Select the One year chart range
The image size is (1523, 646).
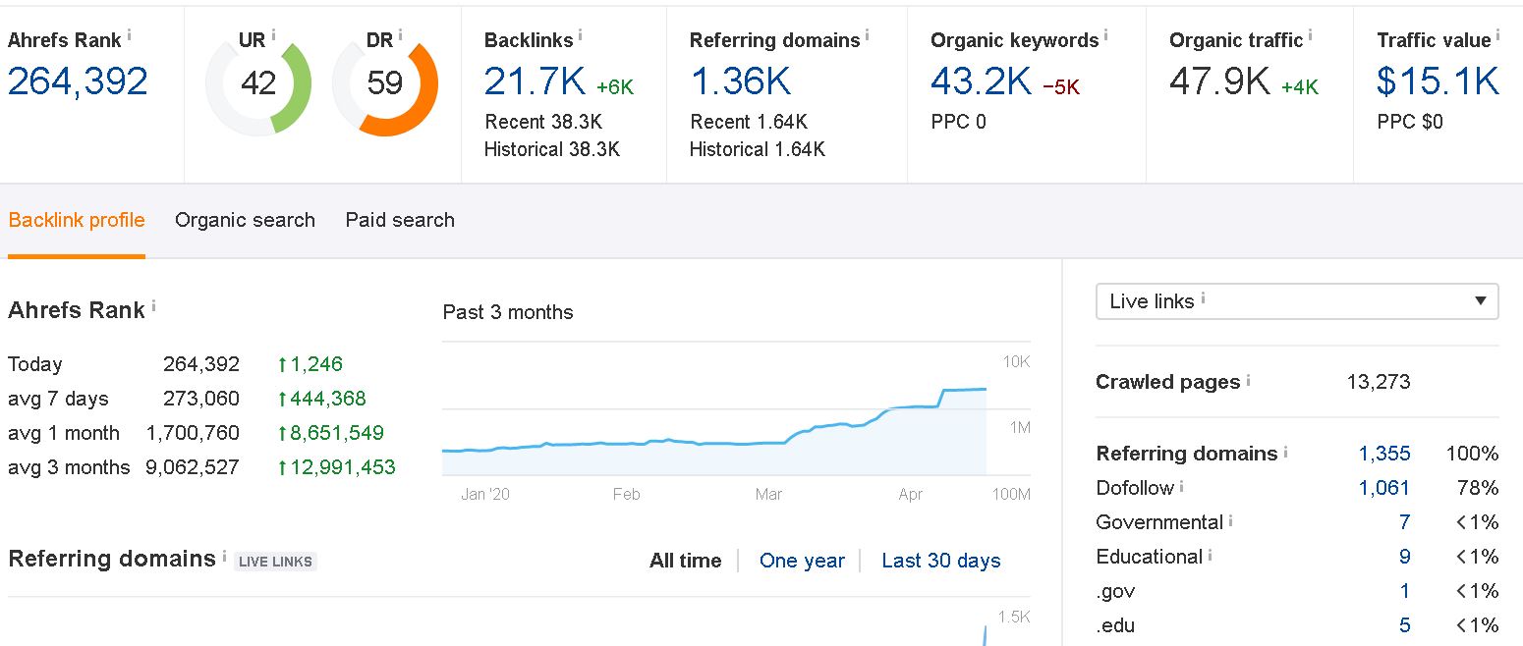point(802,561)
